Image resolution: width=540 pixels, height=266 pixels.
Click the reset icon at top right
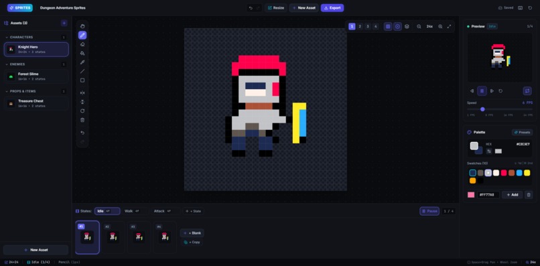coord(530,8)
